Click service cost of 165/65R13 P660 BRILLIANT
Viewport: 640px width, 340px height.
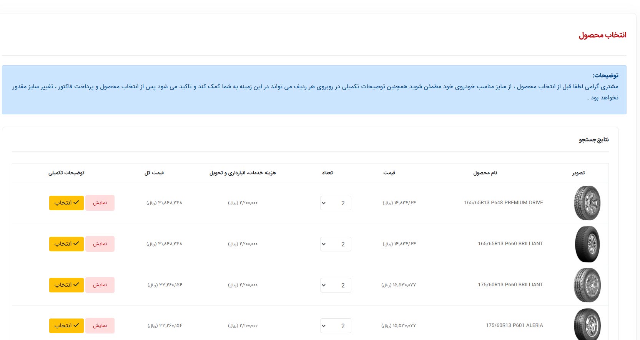tap(243, 244)
